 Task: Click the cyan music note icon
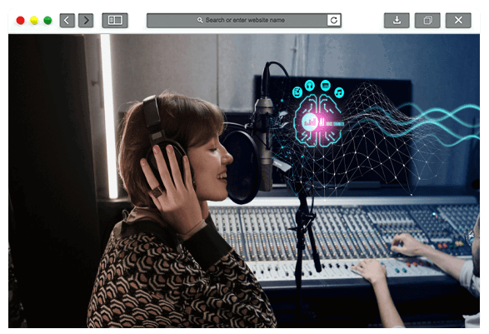tap(339, 92)
